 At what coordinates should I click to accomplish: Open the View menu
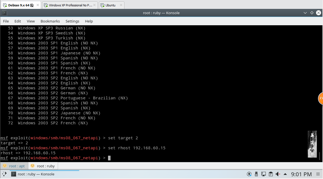pos(31,21)
